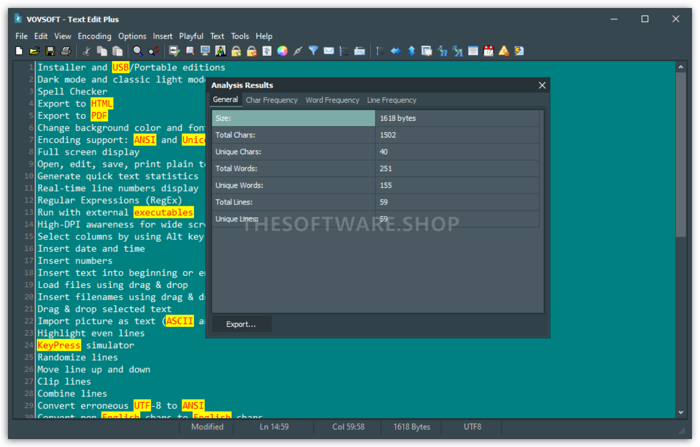This screenshot has width=700, height=447.
Task: Click the padlock icon with green plus
Action: point(236,51)
